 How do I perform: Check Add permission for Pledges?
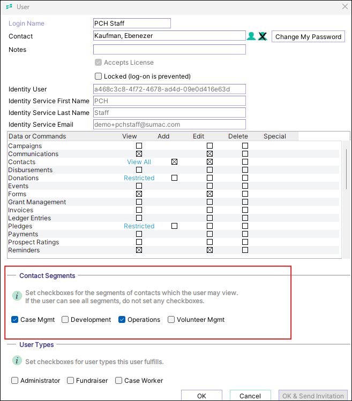pyautogui.click(x=175, y=226)
